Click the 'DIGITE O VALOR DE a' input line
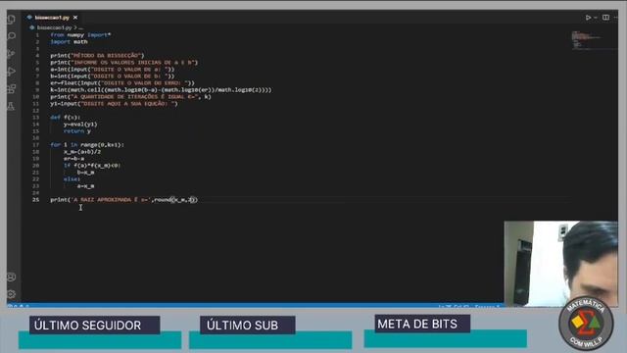 (x=113, y=70)
